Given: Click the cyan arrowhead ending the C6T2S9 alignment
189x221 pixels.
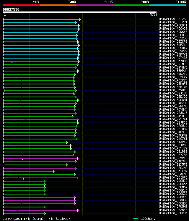Looking at the screenshot, I should click(80, 19).
